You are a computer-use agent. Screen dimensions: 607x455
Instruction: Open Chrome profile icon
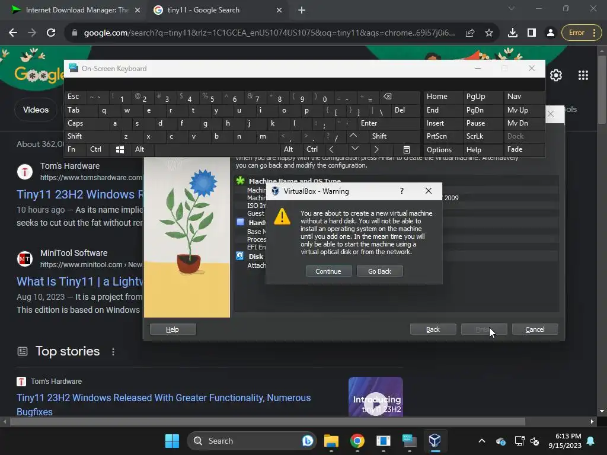pyautogui.click(x=551, y=33)
